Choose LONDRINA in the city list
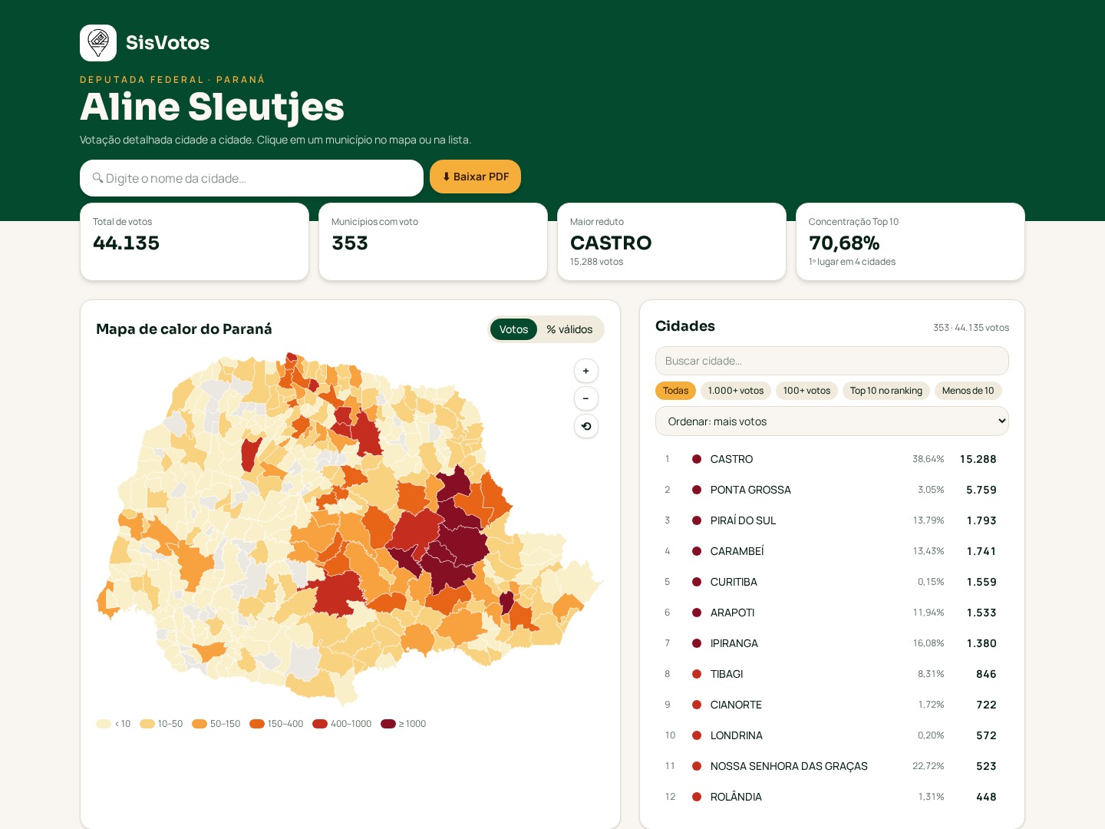Viewport: 1105px width, 829px height. pyautogui.click(x=832, y=735)
